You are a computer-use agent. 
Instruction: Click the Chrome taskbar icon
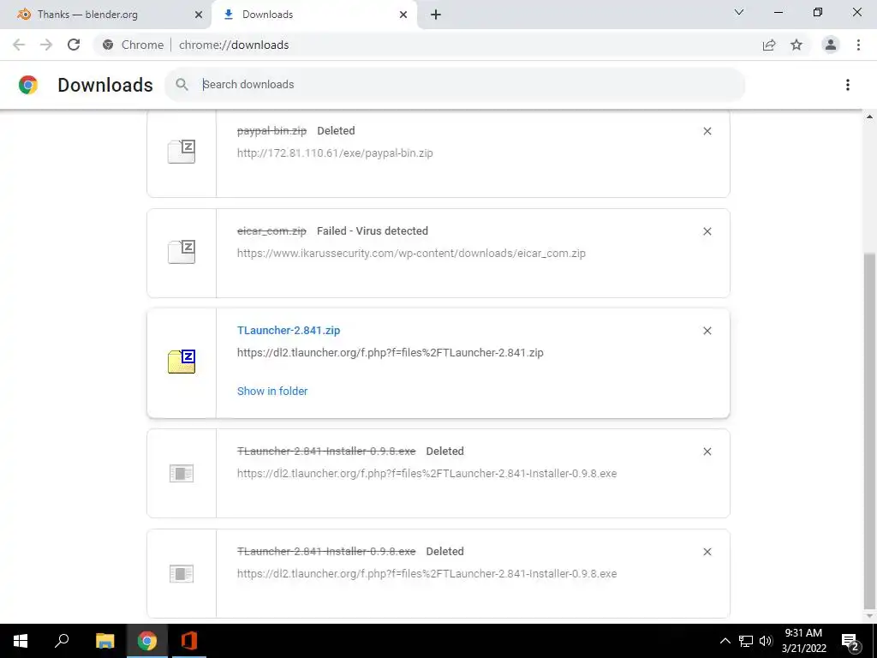(147, 641)
